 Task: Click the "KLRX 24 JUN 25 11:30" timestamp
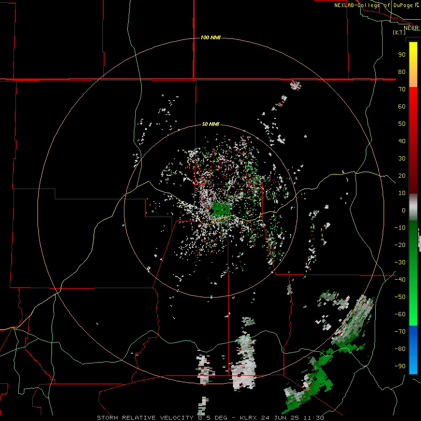[x=282, y=418]
